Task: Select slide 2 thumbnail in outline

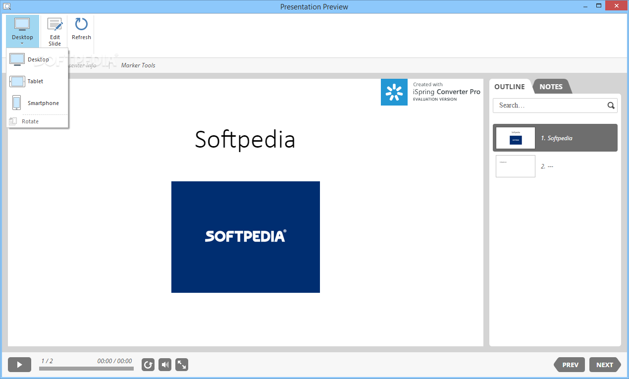Action: [x=516, y=166]
